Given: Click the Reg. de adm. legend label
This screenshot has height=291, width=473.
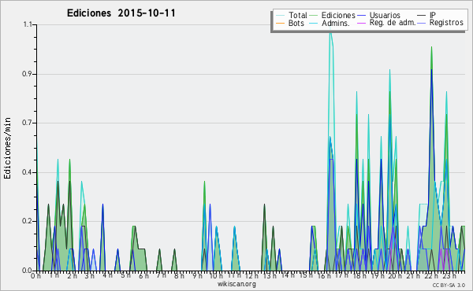Looking at the screenshot, I should [x=393, y=23].
